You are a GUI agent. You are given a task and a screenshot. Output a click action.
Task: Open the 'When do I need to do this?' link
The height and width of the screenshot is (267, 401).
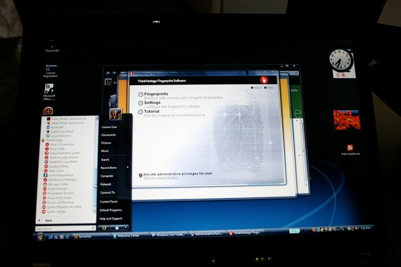click(x=161, y=177)
